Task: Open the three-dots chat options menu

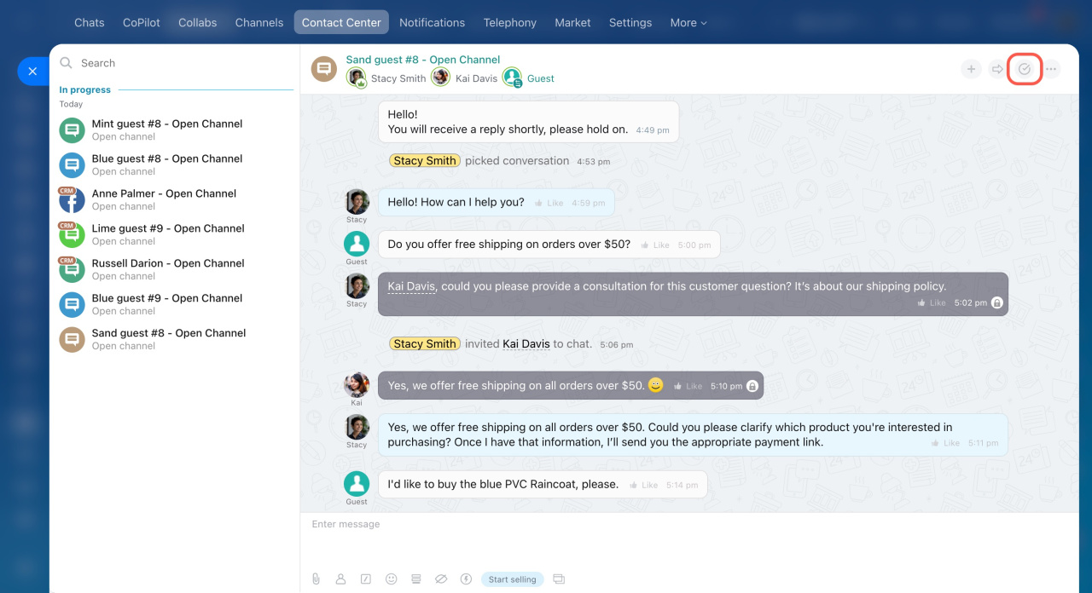Action: click(1051, 69)
